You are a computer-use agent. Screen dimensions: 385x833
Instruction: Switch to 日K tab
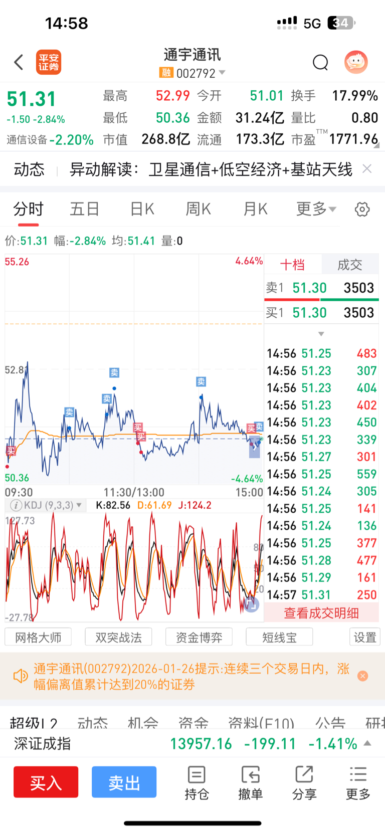pyautogui.click(x=142, y=209)
